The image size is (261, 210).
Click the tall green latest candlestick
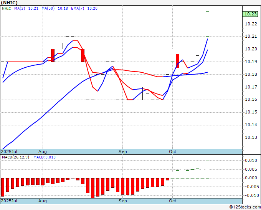[207, 24]
